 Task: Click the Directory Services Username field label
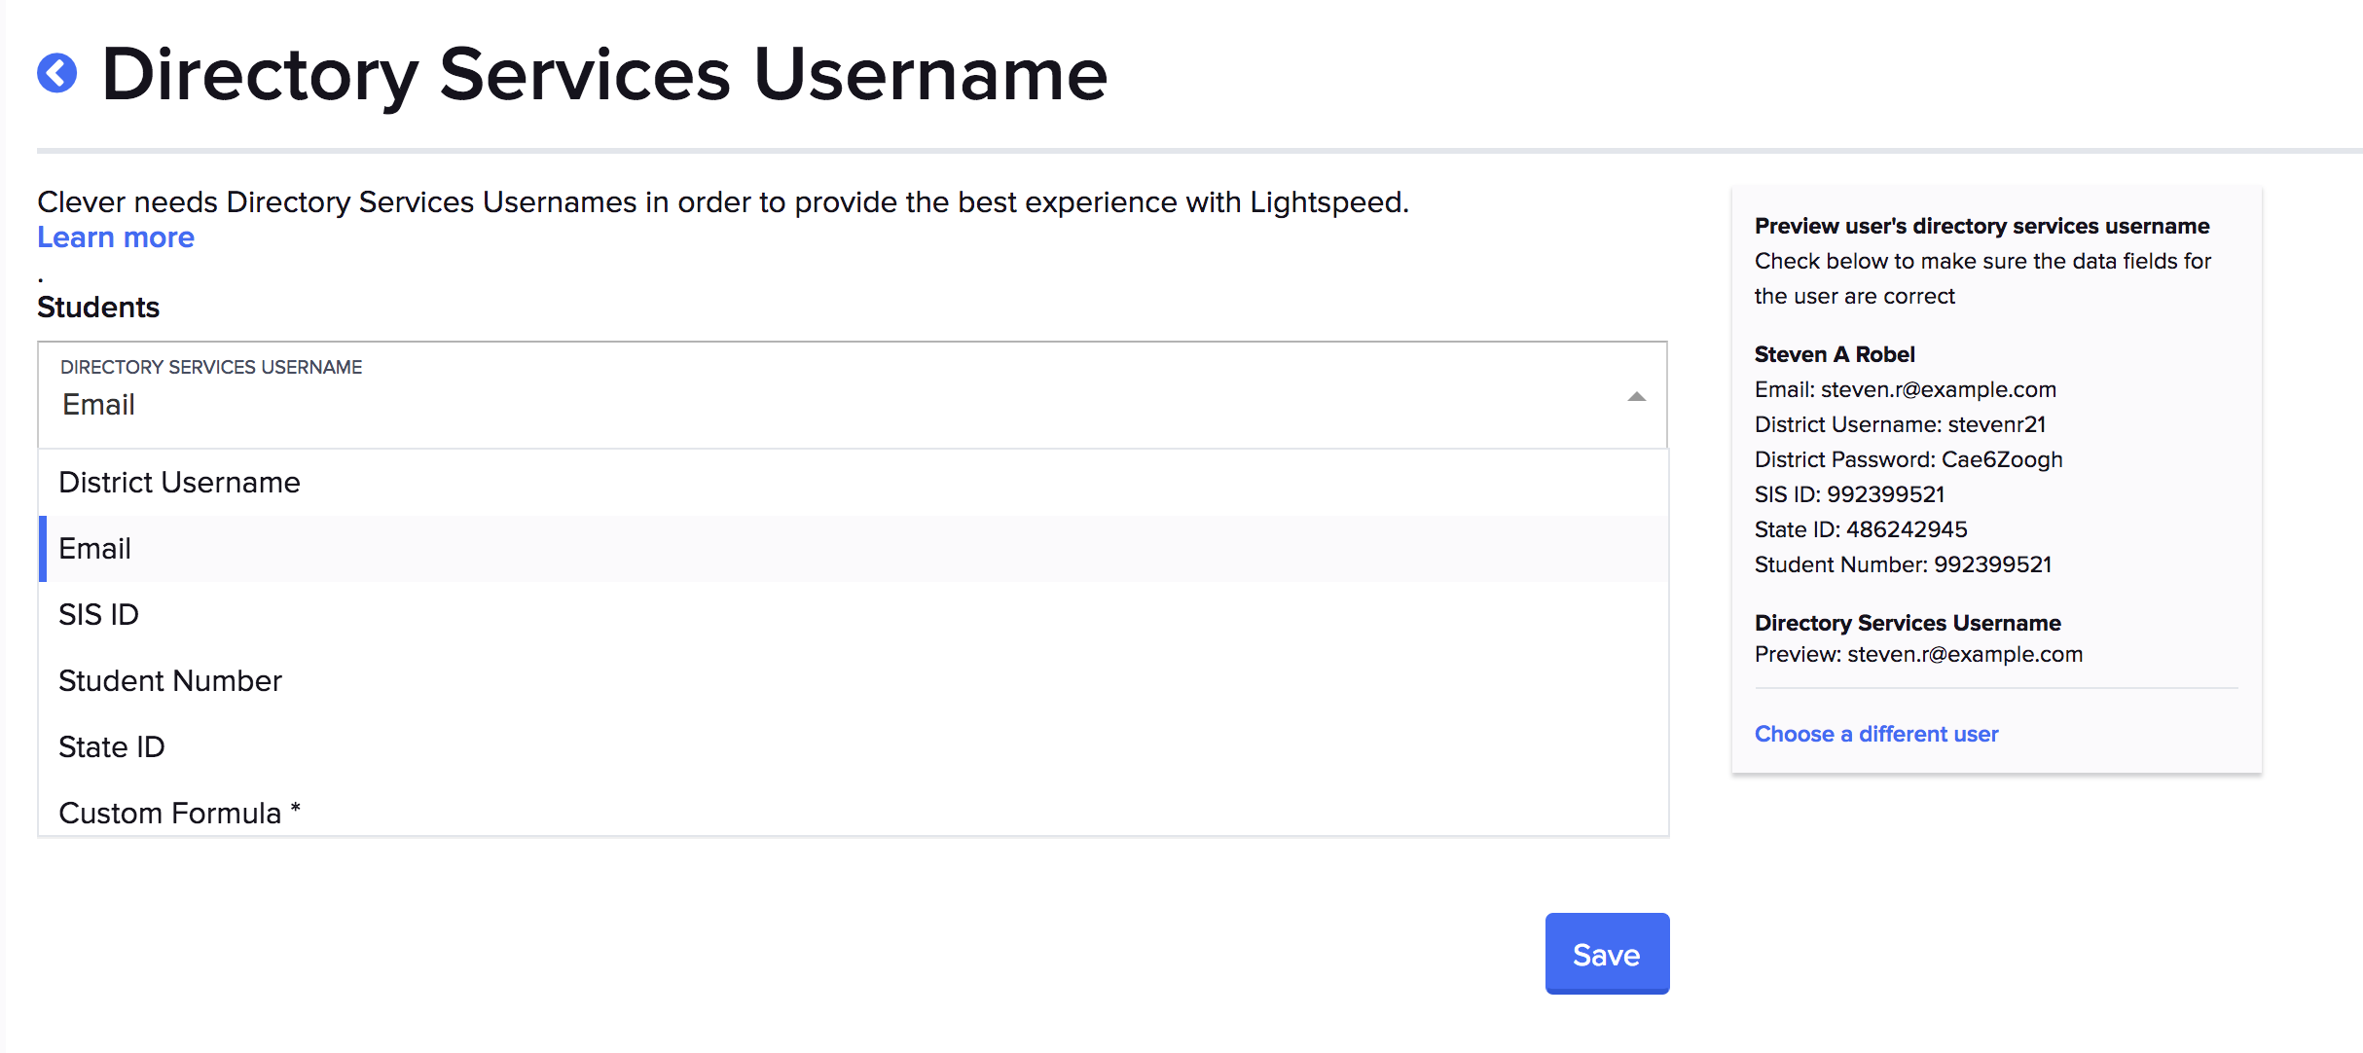(211, 367)
